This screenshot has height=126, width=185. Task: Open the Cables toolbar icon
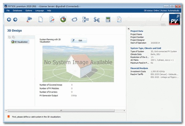click(74, 19)
